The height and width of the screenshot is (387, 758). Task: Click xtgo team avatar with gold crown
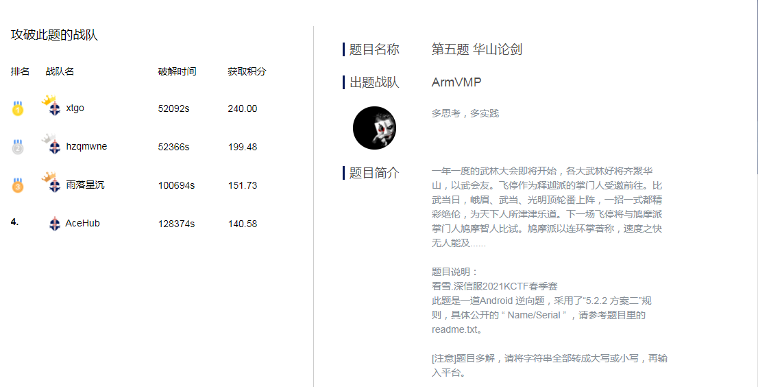tap(51, 105)
